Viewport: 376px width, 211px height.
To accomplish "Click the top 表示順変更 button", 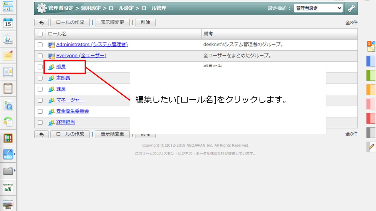I will (112, 23).
